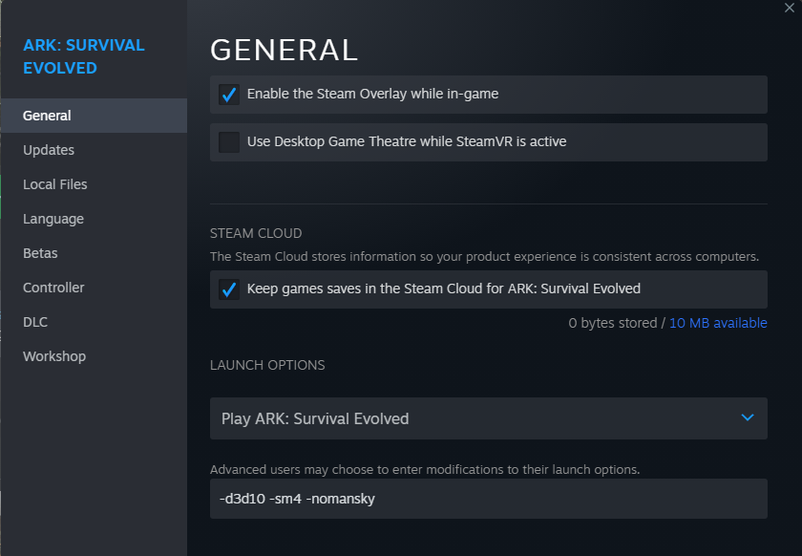Viewport: 802px width, 556px height.
Task: Disable Steam Cloud saves for ARK
Action: pos(228,288)
